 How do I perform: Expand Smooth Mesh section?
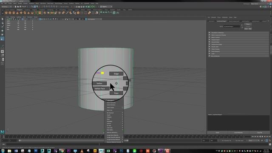pos(238,42)
